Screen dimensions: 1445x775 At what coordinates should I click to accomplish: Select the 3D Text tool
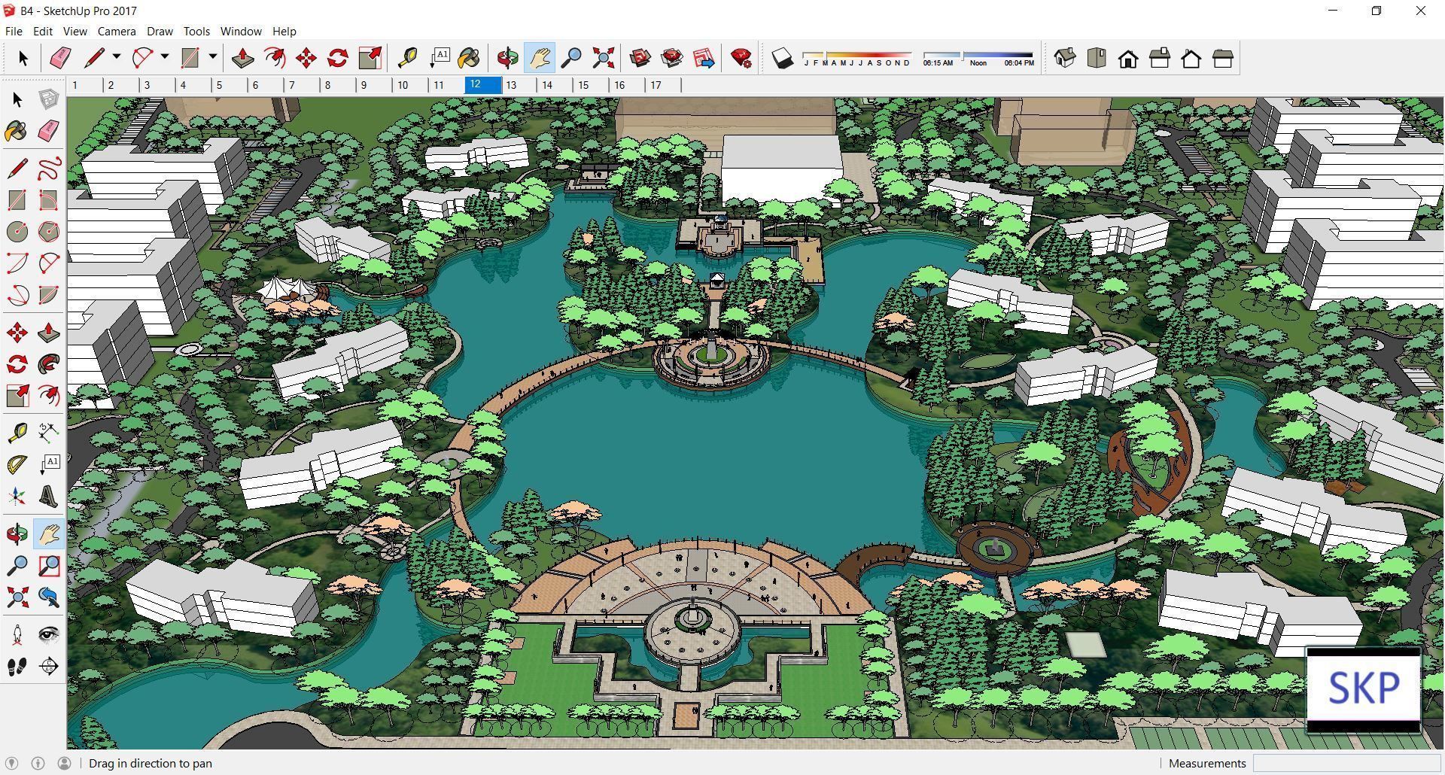coord(48,496)
